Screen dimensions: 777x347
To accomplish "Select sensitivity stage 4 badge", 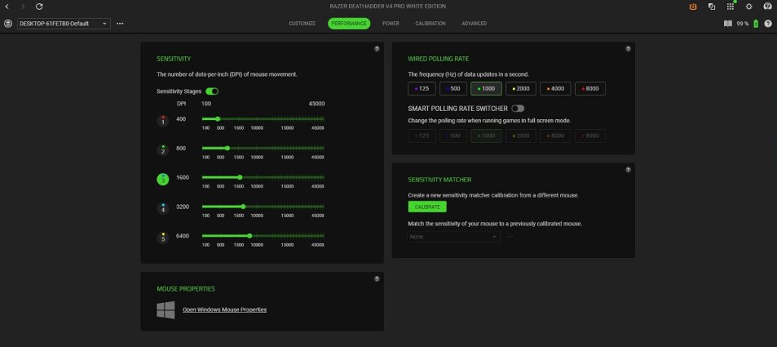I will coord(163,209).
